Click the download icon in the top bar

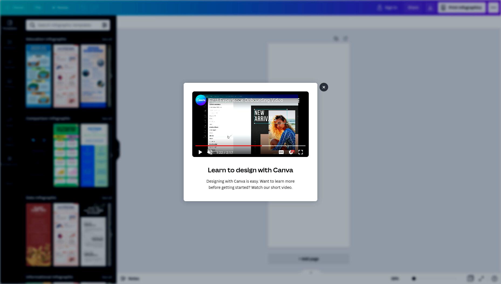(x=430, y=8)
